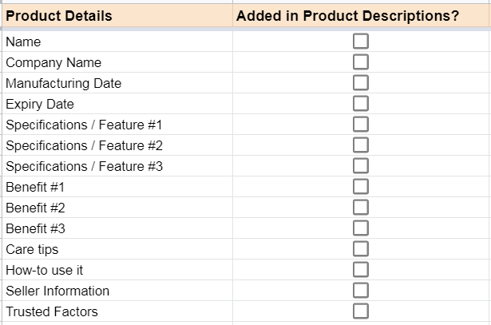
Task: Select the Manufacturing Date text cell
Action: point(116,83)
